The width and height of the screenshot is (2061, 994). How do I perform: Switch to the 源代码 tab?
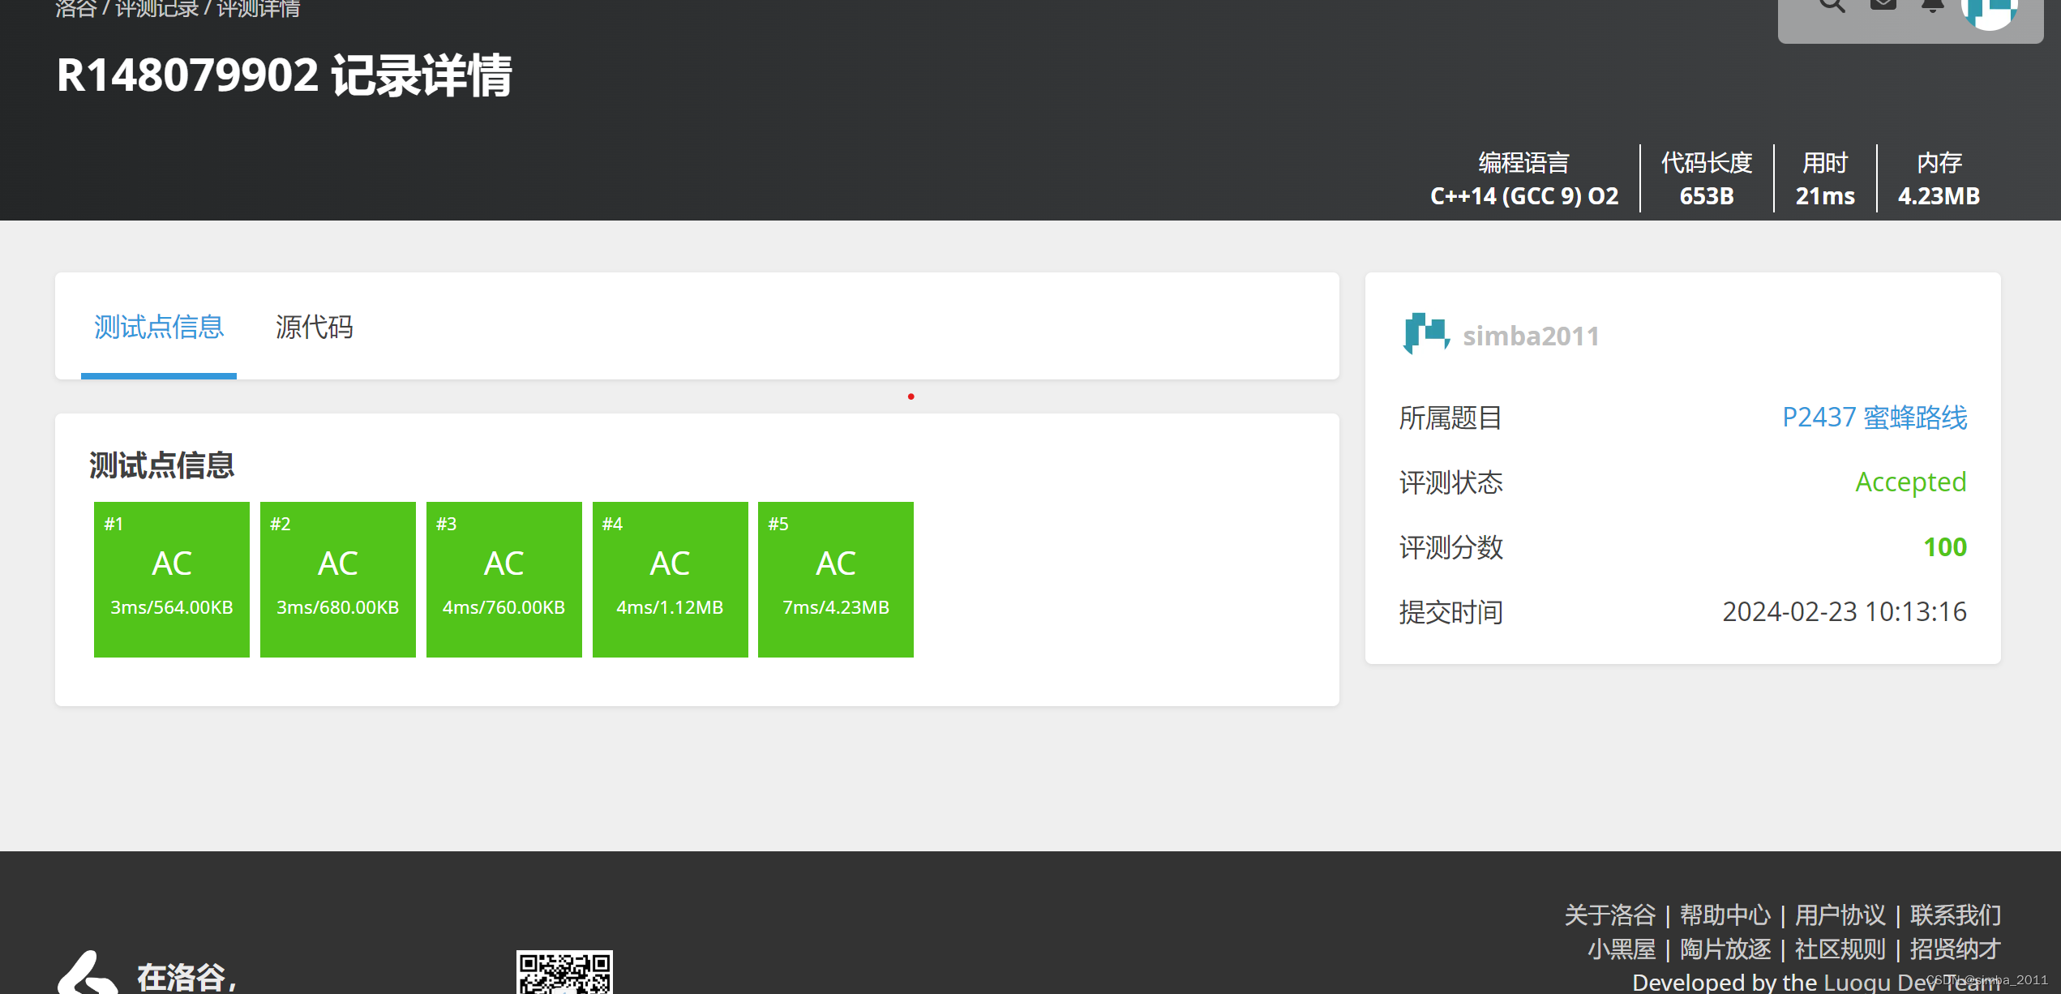click(x=314, y=327)
